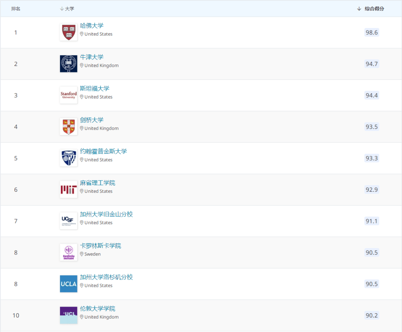Click the UCSF logo
This screenshot has width=402, height=332.
coord(68,221)
